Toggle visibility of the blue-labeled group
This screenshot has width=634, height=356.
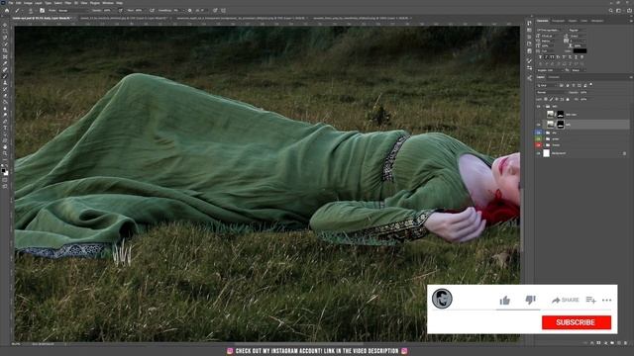point(539,133)
